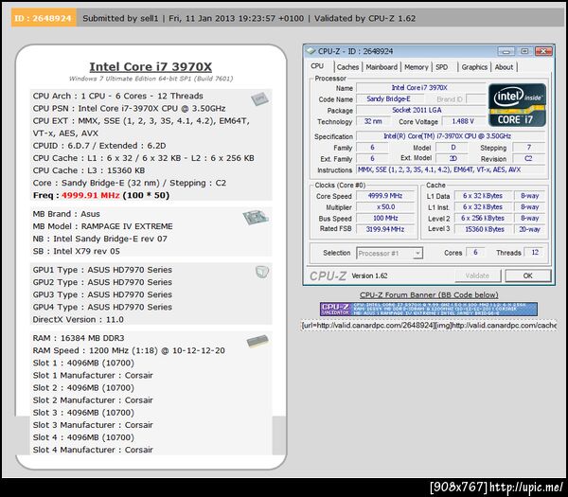Click the GPU icon beside GPU1 Type

point(262,272)
